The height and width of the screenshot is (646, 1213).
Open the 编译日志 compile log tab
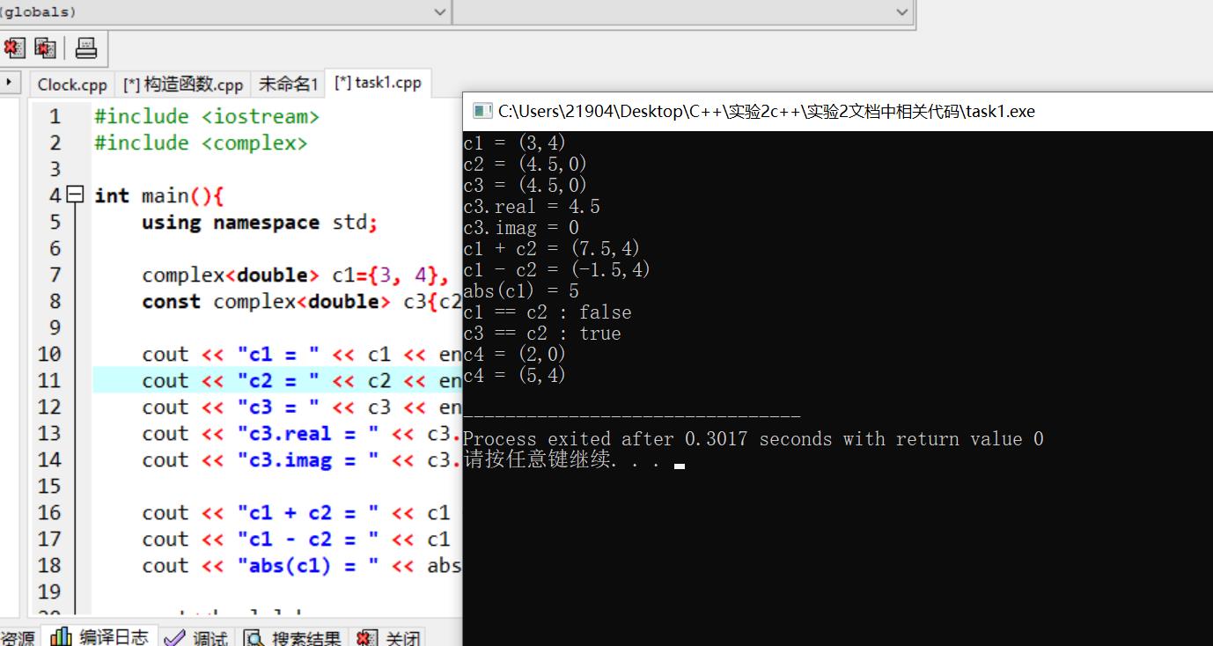coord(100,636)
